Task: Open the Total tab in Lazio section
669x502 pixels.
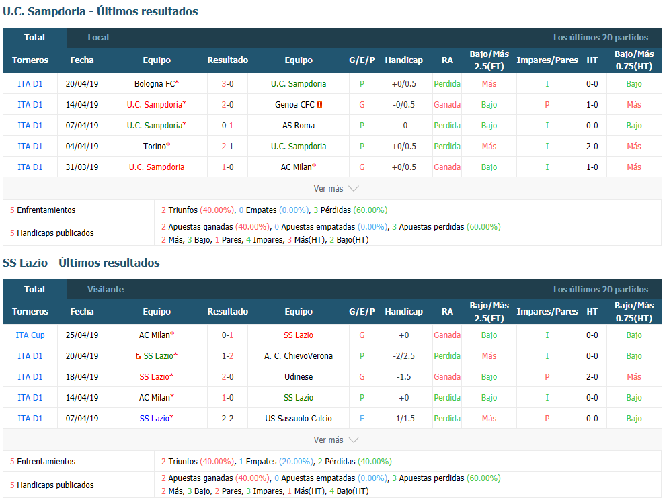Action: click(34, 289)
